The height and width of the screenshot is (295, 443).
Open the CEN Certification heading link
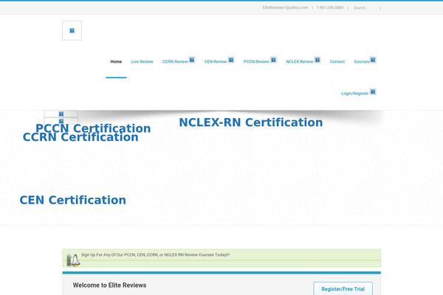[x=73, y=200]
